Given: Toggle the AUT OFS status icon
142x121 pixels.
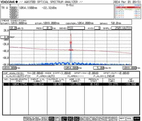Looking at the screenshot, I should coord(70,119).
